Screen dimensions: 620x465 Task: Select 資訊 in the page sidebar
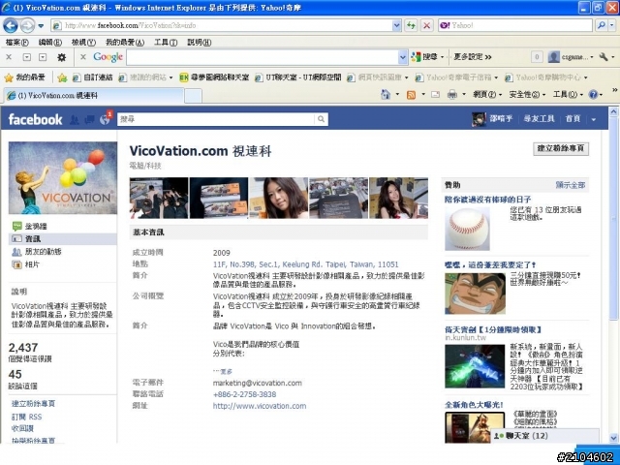pos(63,239)
